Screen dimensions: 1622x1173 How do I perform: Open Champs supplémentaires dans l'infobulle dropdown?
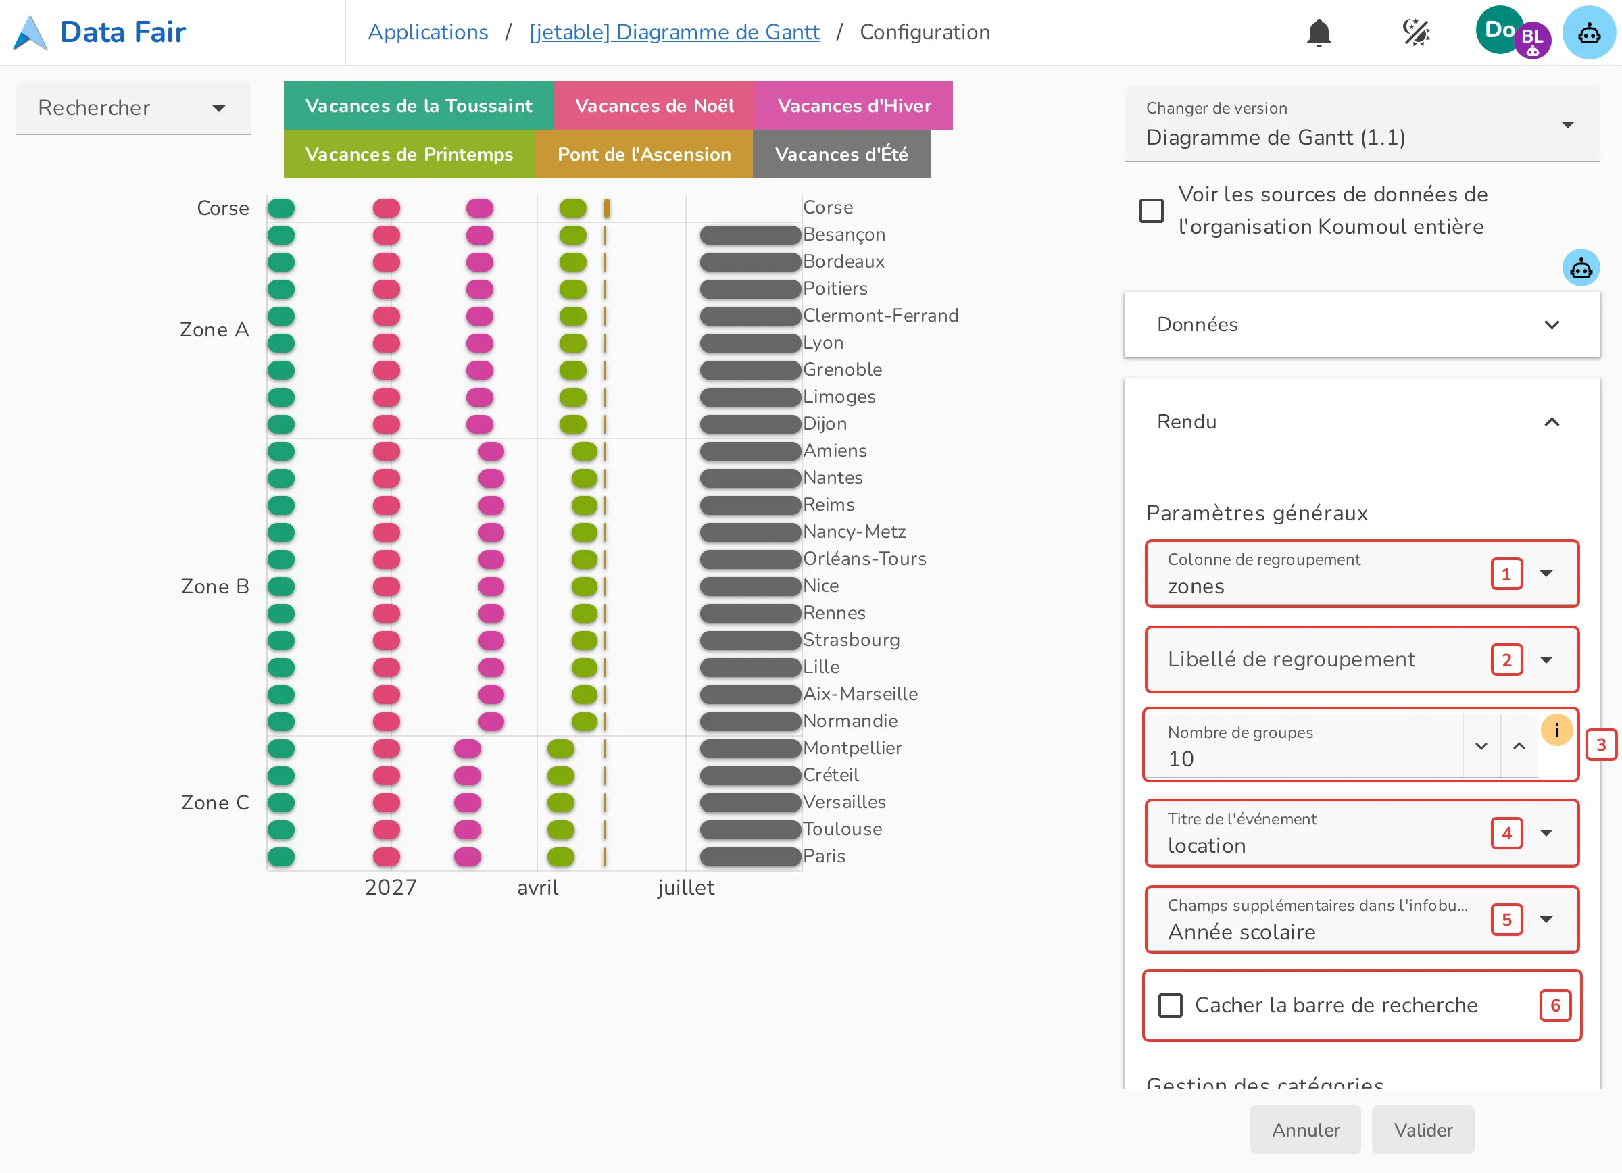tap(1361, 920)
